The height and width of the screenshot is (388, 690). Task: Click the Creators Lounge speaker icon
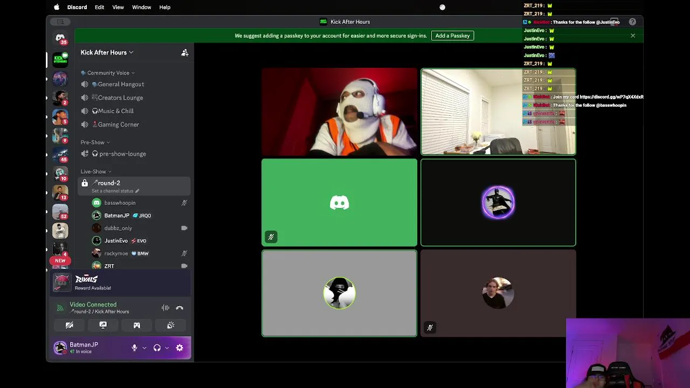point(85,98)
